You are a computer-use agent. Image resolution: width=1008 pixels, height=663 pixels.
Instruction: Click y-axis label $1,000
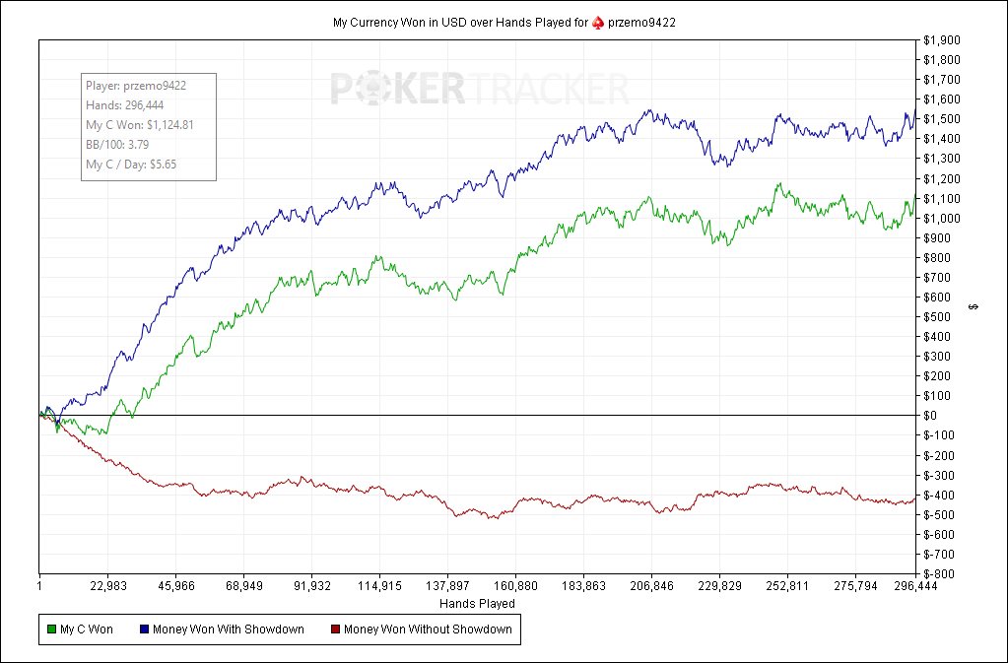pos(942,219)
